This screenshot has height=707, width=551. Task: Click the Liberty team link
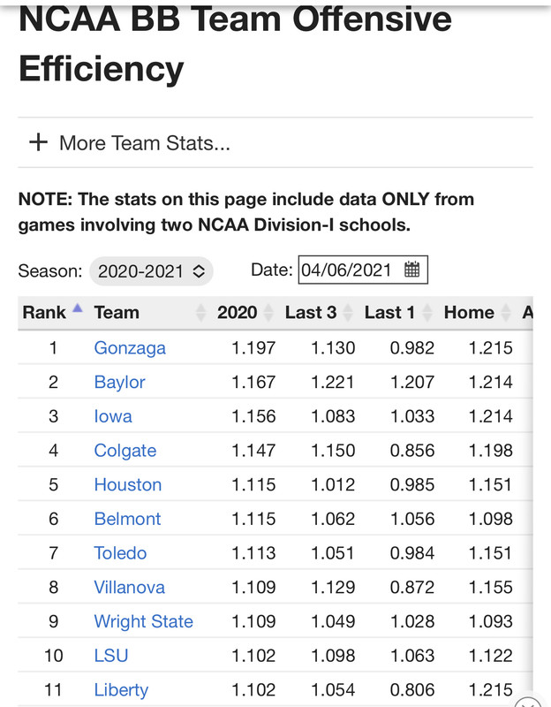[121, 689]
